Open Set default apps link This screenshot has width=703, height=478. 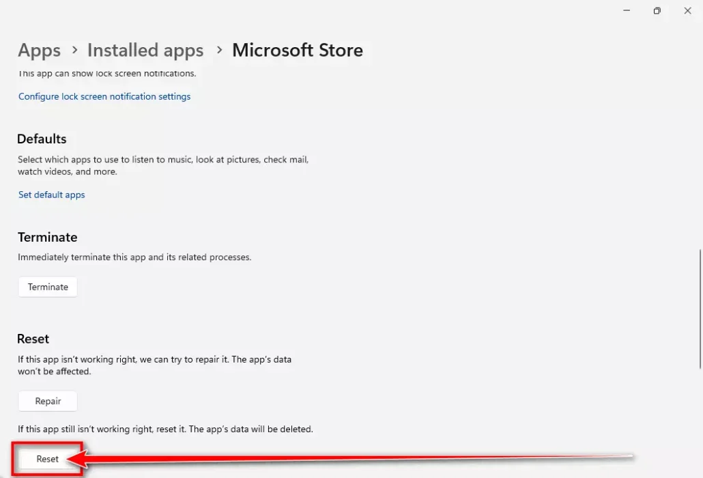(52, 195)
